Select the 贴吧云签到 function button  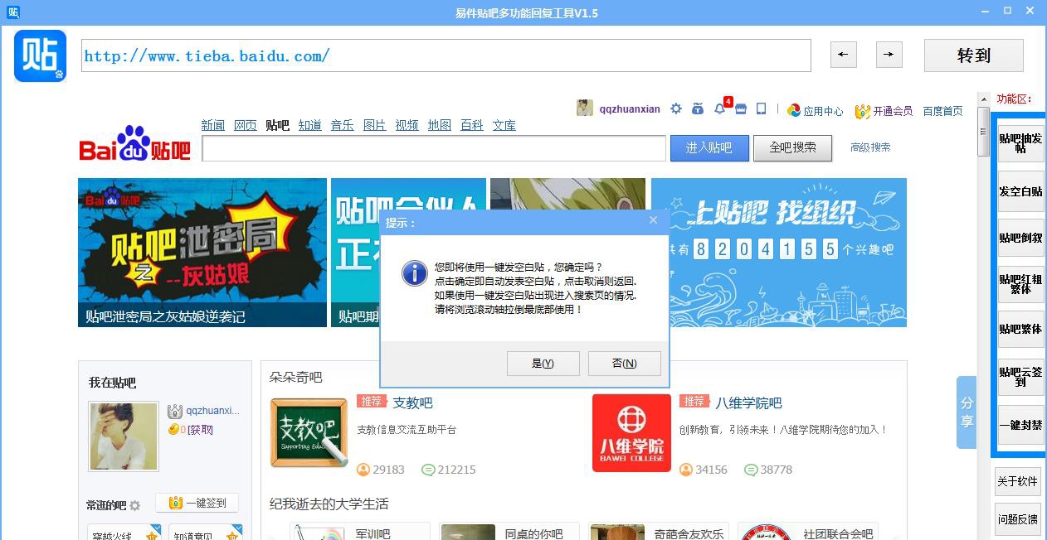click(x=1020, y=377)
